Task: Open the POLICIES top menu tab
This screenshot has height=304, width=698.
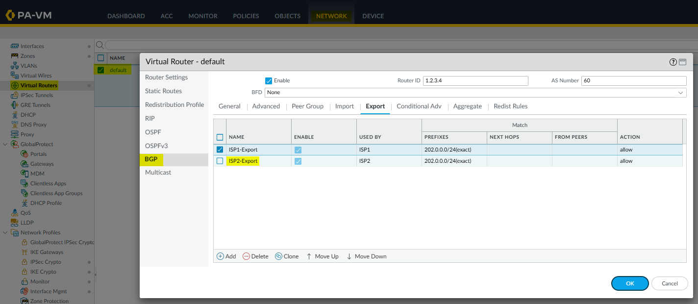Action: pyautogui.click(x=247, y=16)
